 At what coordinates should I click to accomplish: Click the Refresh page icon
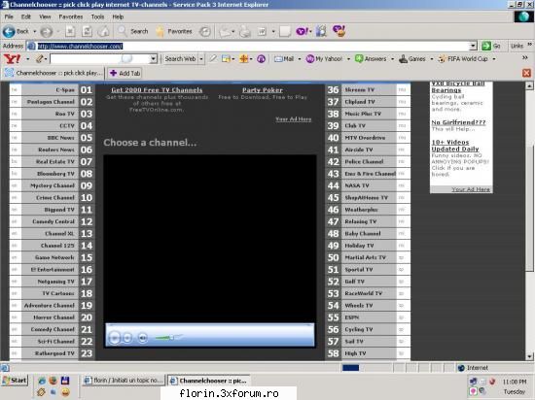[x=87, y=31]
